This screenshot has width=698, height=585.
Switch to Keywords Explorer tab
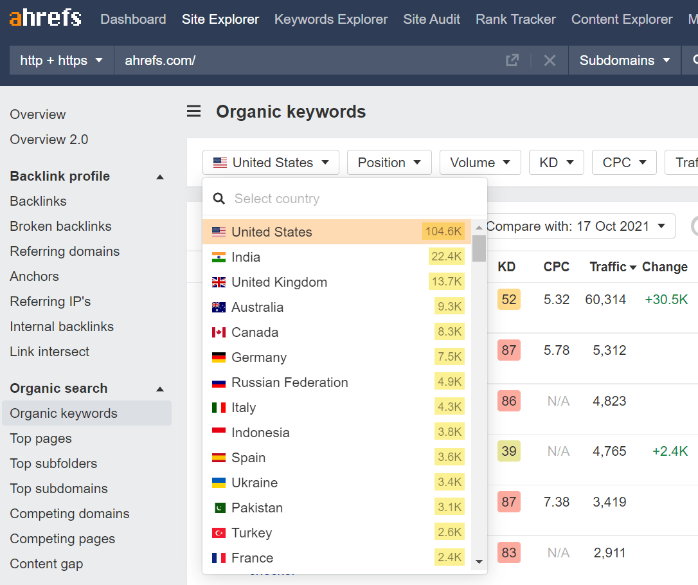click(x=331, y=19)
